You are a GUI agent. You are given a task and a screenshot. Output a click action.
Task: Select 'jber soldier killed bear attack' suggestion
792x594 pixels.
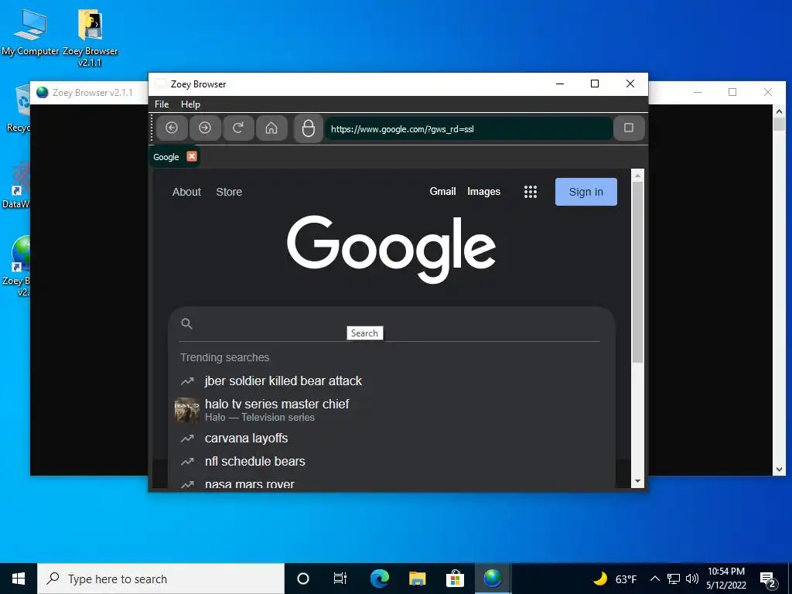[283, 381]
